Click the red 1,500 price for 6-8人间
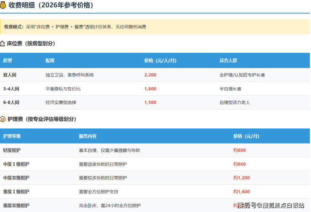 click(x=150, y=102)
